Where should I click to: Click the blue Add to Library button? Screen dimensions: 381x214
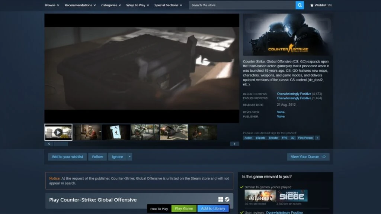213,208
